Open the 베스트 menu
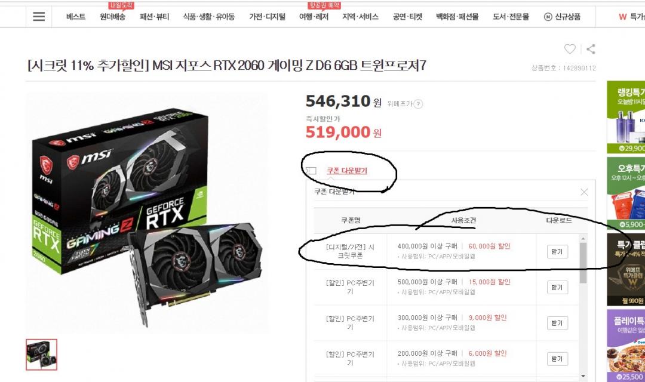 click(76, 17)
